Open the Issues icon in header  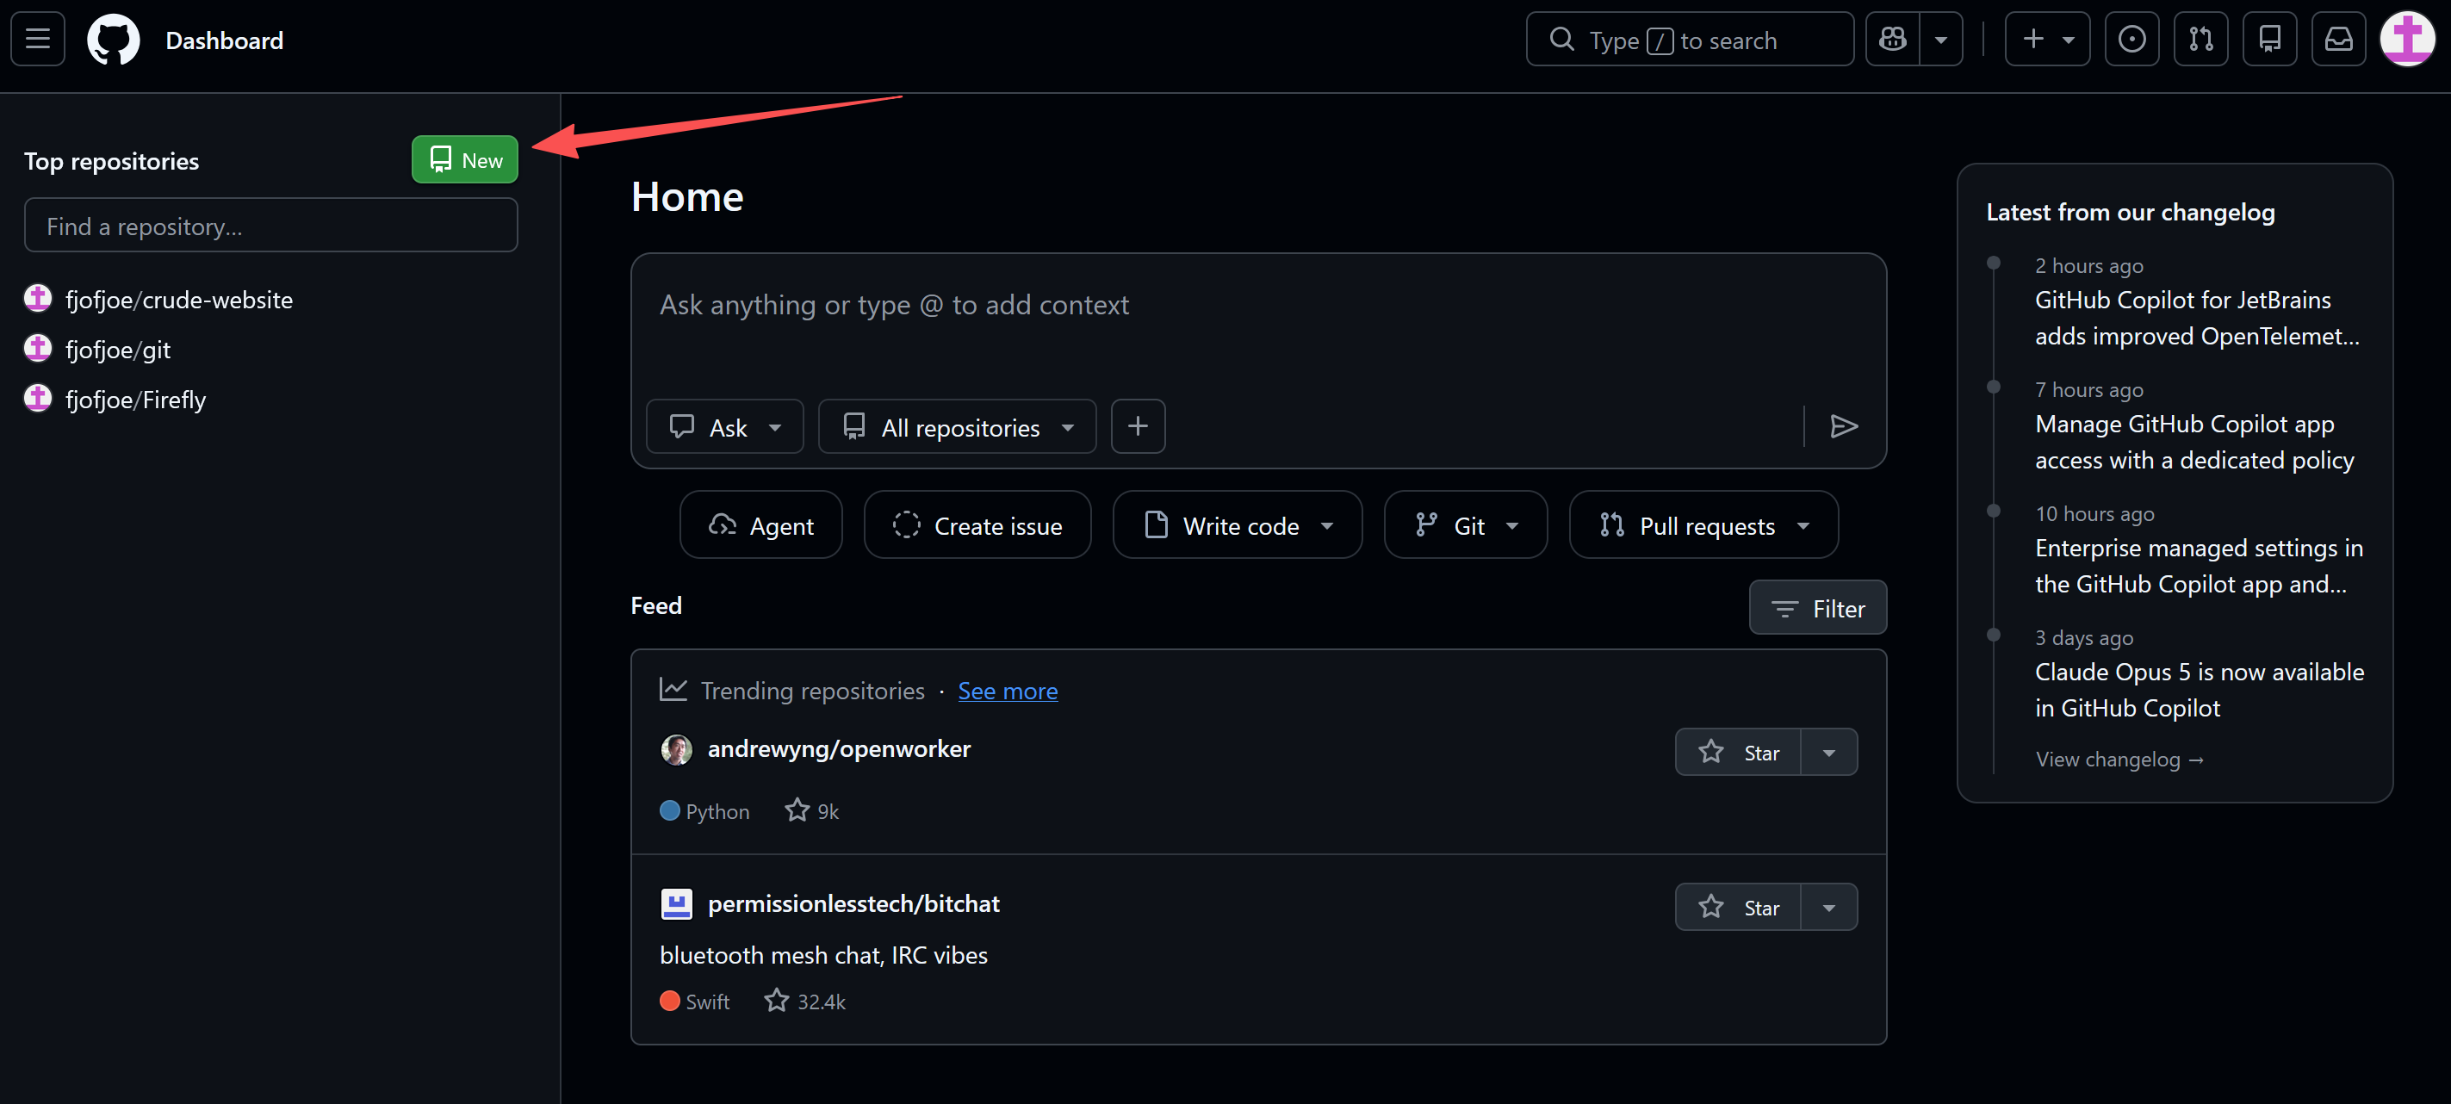pos(2131,39)
